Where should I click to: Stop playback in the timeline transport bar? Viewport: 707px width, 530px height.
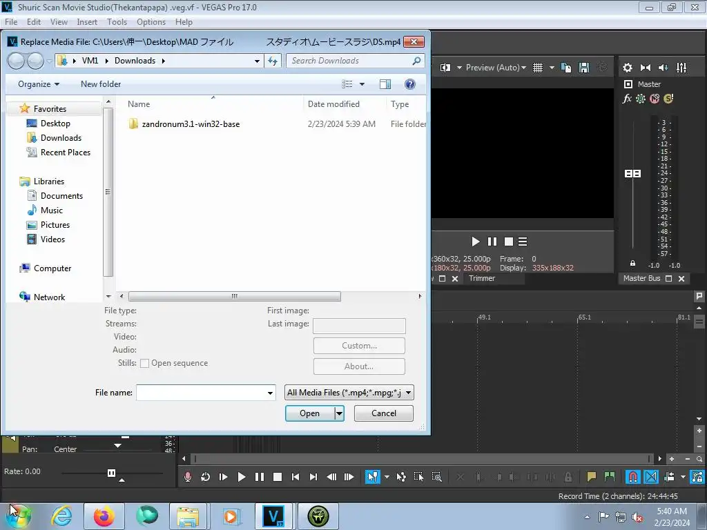278,477
